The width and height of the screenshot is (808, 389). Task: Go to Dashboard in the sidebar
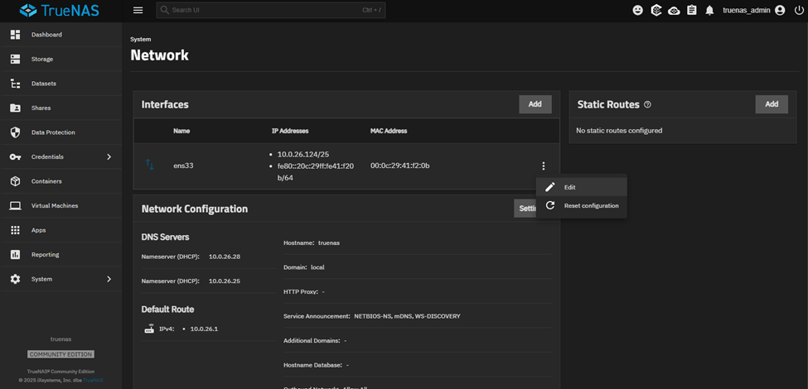click(x=46, y=35)
